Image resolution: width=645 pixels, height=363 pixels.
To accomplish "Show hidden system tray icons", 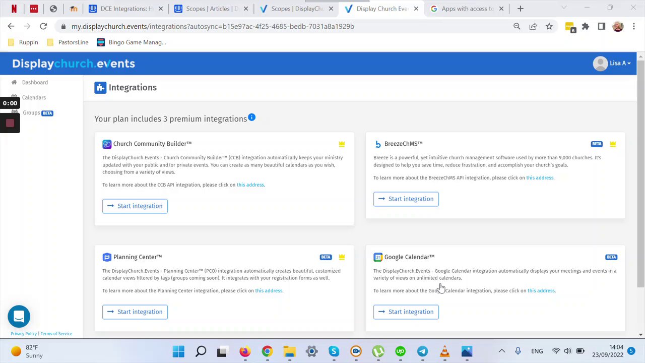I will tap(502, 351).
